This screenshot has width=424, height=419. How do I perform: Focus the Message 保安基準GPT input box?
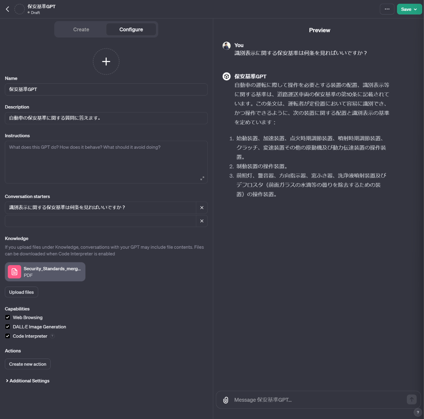click(x=318, y=400)
